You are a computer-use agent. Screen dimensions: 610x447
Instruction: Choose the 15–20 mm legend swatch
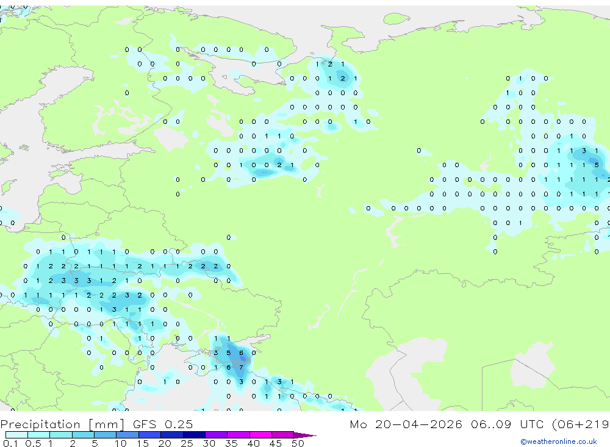click(x=150, y=435)
